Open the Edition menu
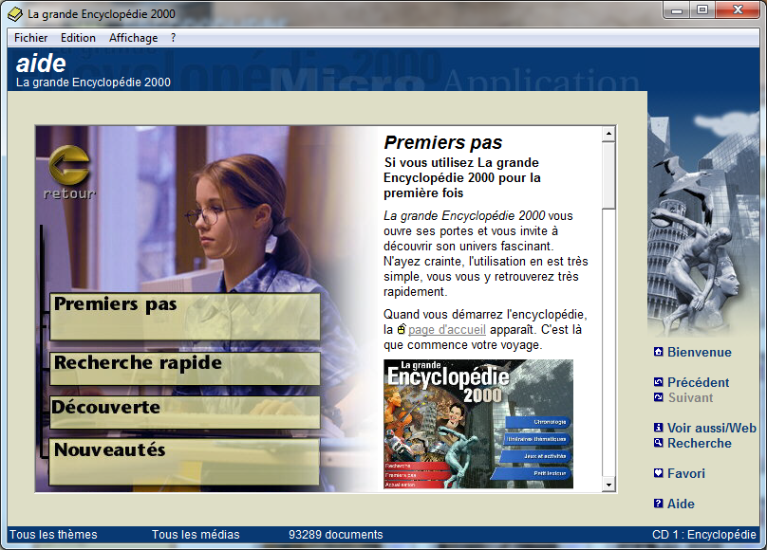Viewport: 767px width, 550px height. point(78,38)
